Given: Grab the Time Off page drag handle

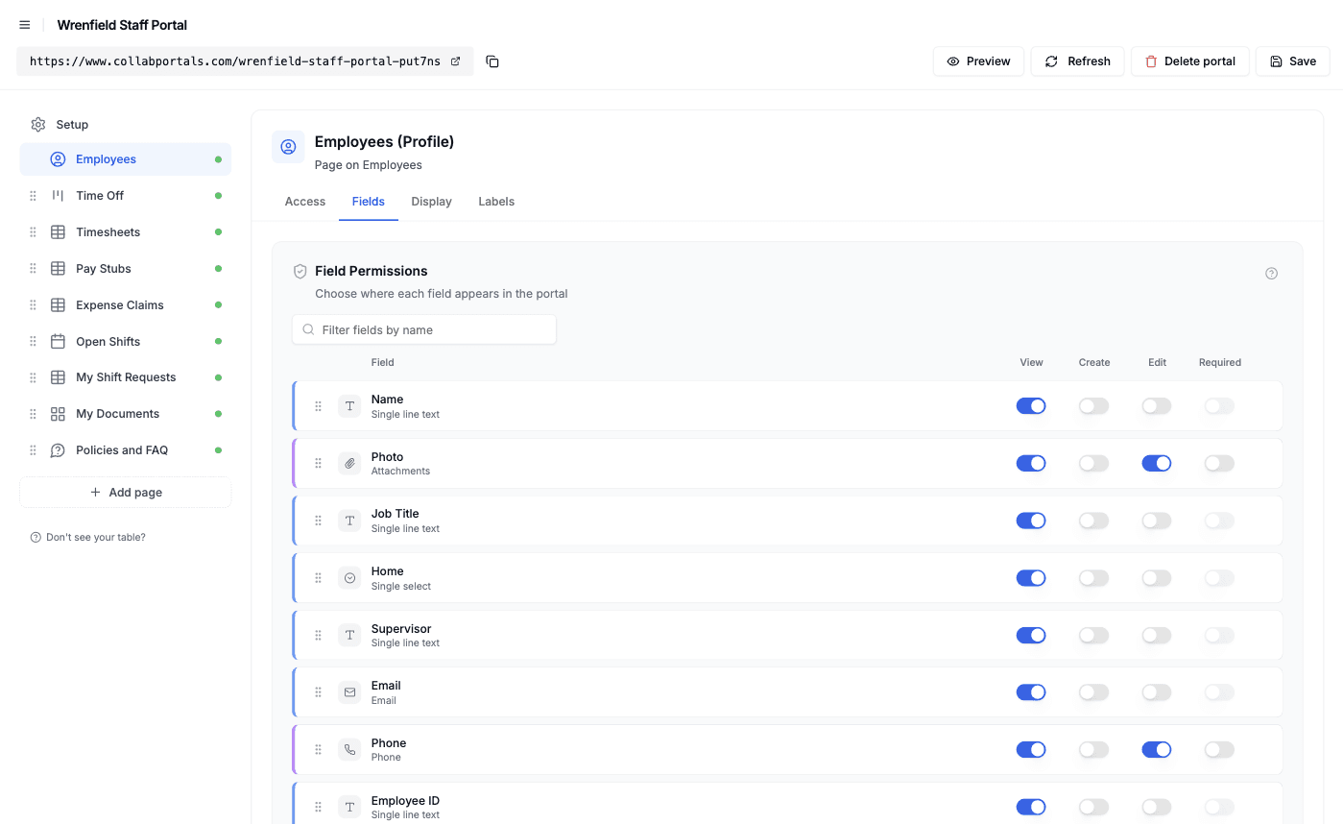Looking at the screenshot, I should (33, 196).
